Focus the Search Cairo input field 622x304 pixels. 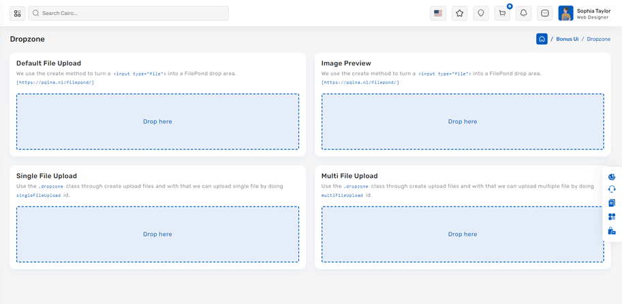(129, 13)
